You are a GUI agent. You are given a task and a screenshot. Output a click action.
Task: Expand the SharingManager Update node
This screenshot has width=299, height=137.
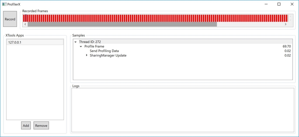pos(86,55)
